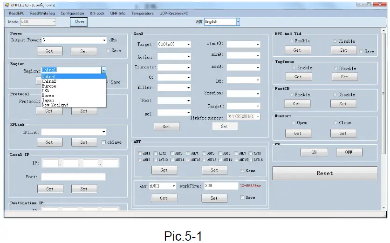Open the ReadEPC menu
Image resolution: width=390 pixels, height=243 pixels.
(17, 13)
